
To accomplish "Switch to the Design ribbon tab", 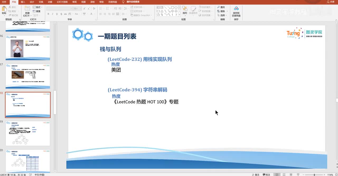I will [32, 2].
